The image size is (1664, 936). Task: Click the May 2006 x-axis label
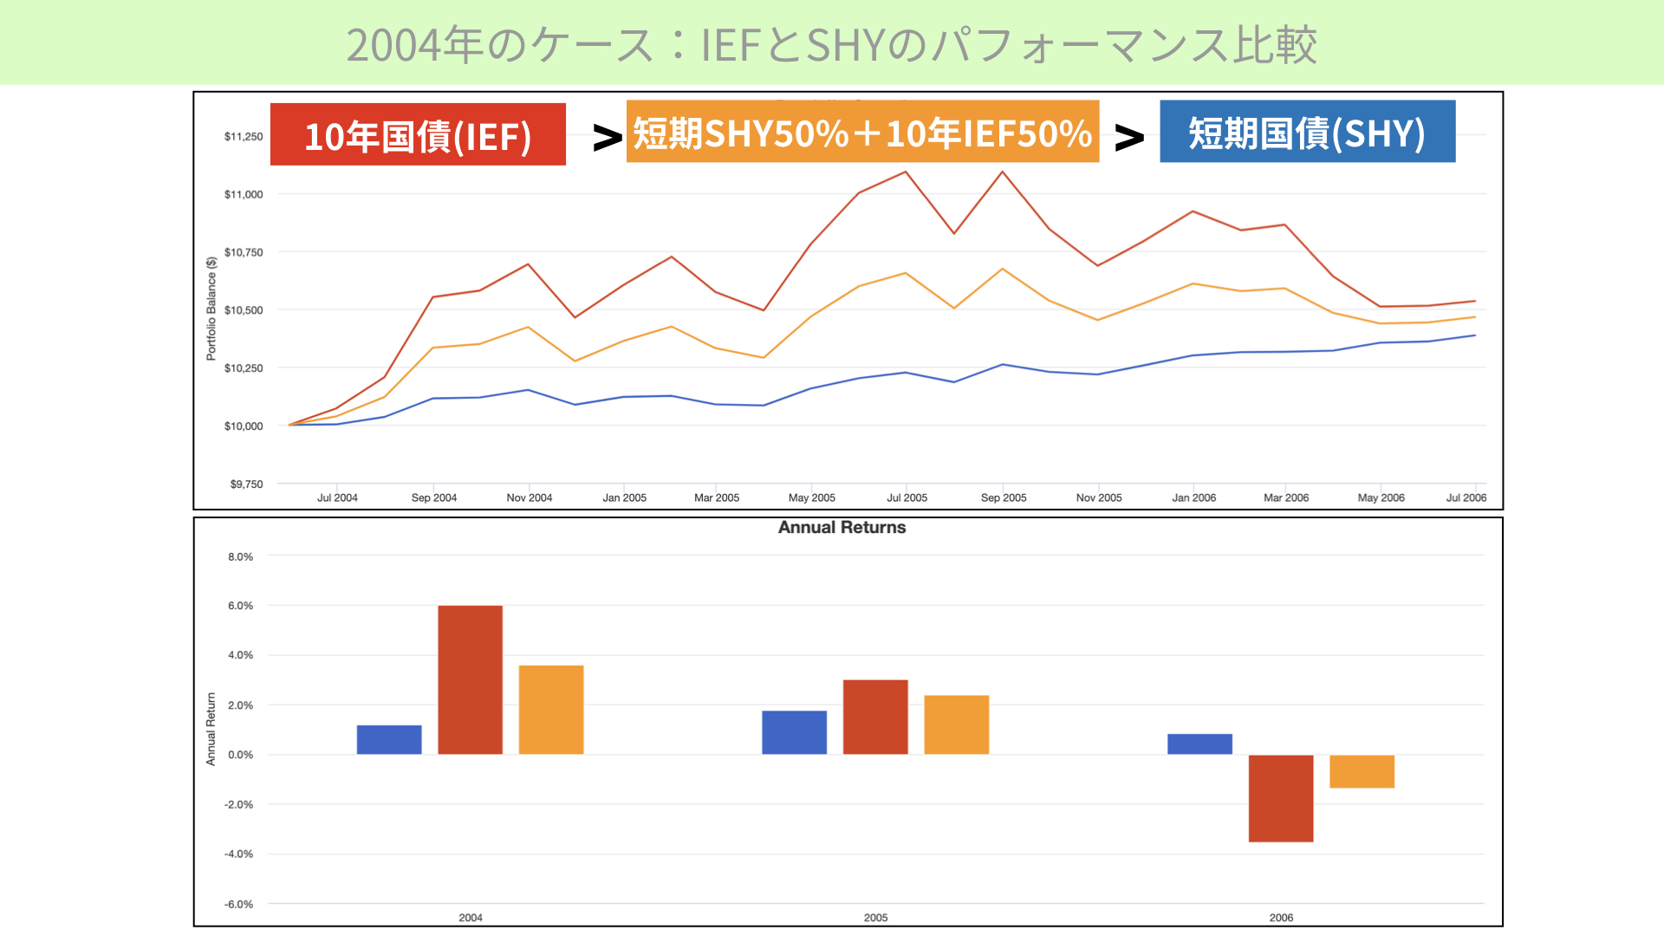tap(1381, 497)
